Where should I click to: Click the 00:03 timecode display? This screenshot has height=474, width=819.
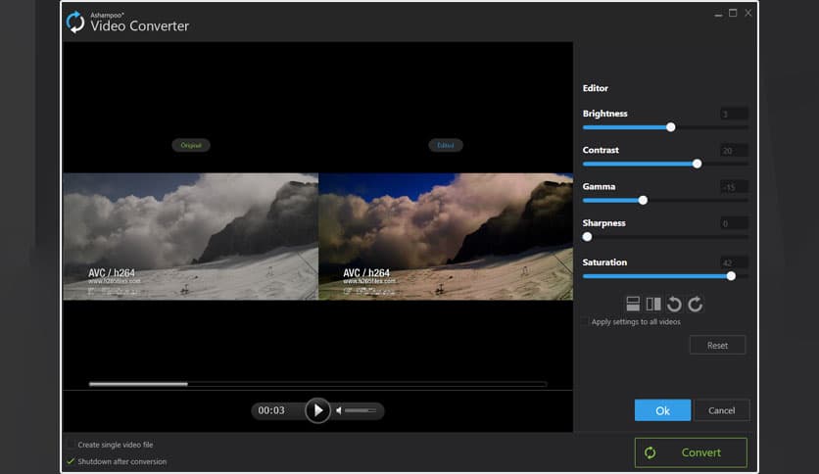(x=271, y=410)
